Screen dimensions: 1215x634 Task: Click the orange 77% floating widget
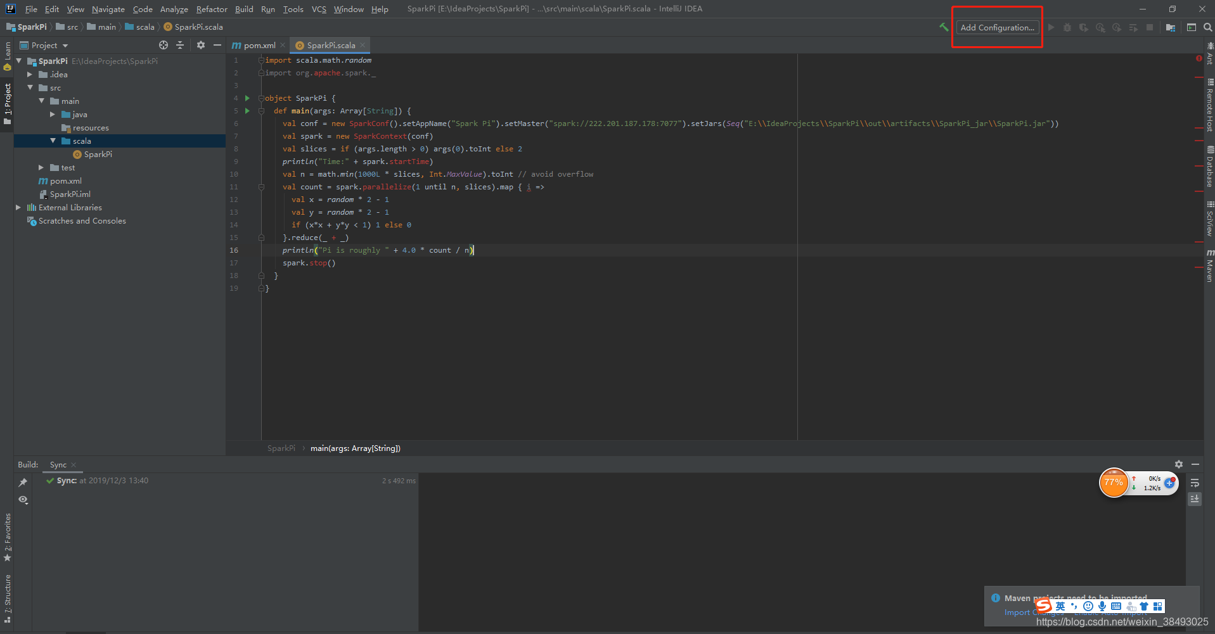[1114, 483]
